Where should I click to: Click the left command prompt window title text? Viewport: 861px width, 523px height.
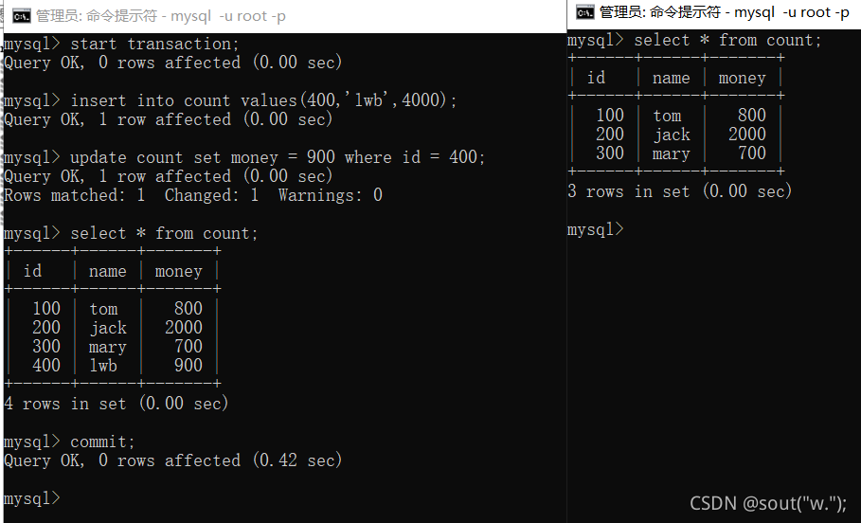pyautogui.click(x=161, y=16)
